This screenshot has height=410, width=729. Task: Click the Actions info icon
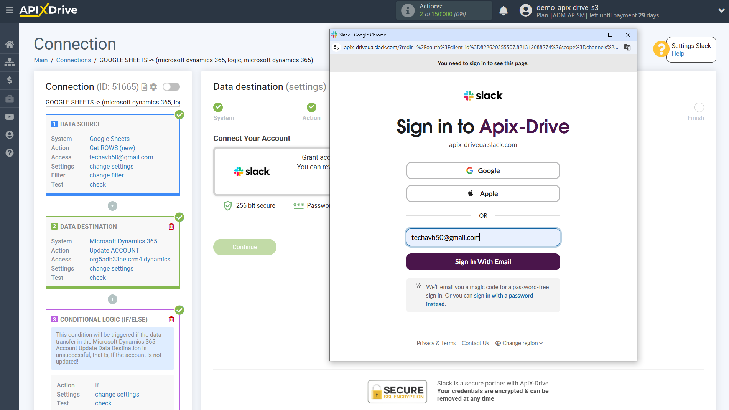[408, 10]
